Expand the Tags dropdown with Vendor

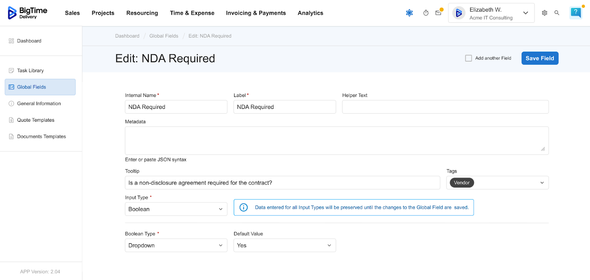click(x=542, y=183)
